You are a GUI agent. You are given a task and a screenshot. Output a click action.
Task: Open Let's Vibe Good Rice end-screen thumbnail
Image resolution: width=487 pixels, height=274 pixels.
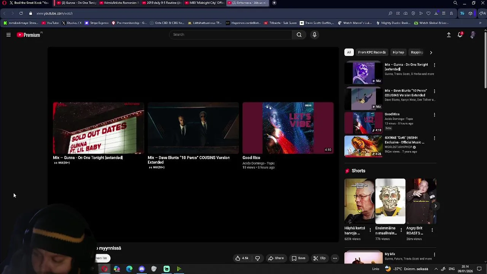click(x=288, y=128)
